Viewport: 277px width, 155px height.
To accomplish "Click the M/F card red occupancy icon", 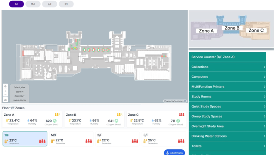I will click(89, 141).
